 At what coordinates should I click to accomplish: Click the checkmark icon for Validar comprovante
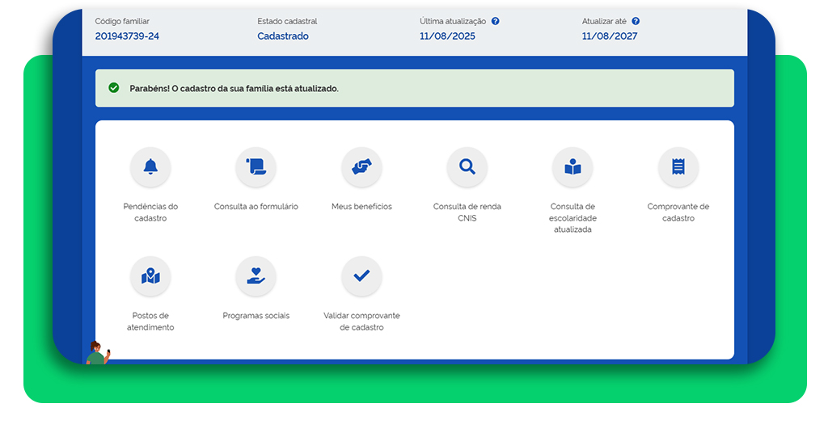click(361, 276)
